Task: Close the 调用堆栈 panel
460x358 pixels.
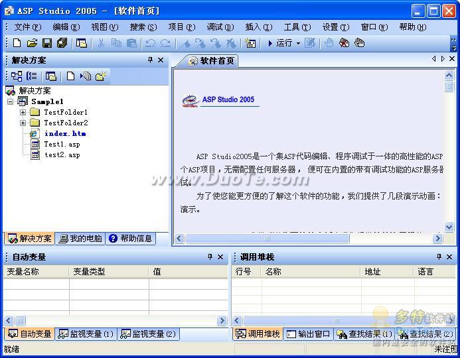Action: [449, 257]
